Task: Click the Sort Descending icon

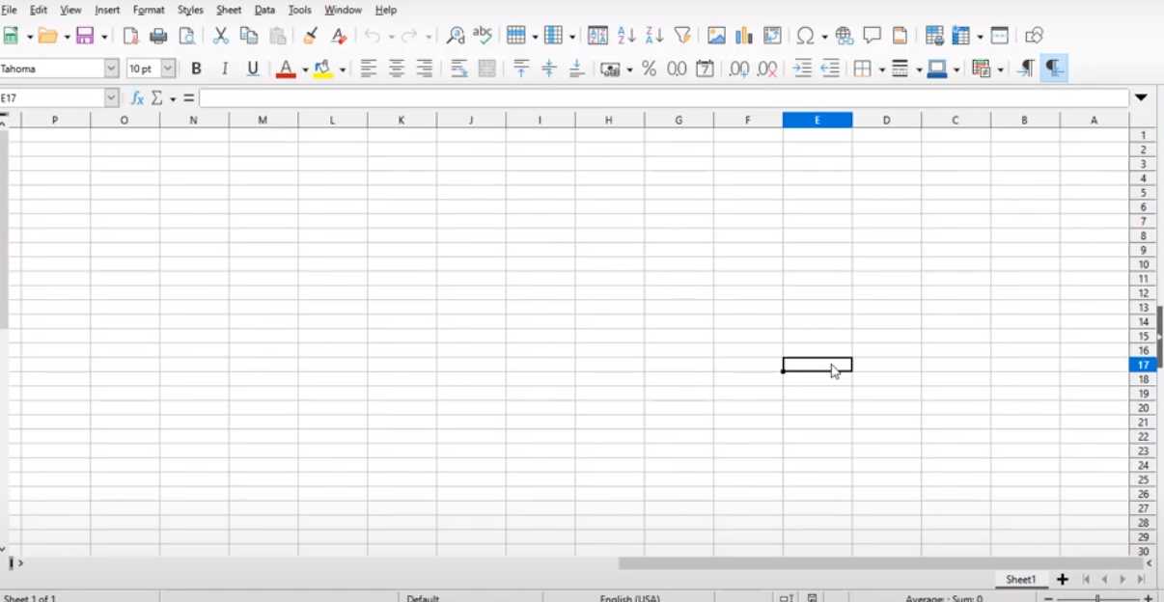Action: tap(654, 37)
